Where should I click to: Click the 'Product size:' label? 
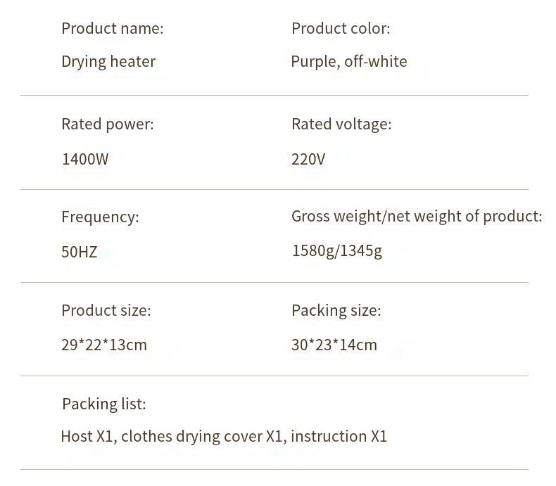pyautogui.click(x=106, y=311)
